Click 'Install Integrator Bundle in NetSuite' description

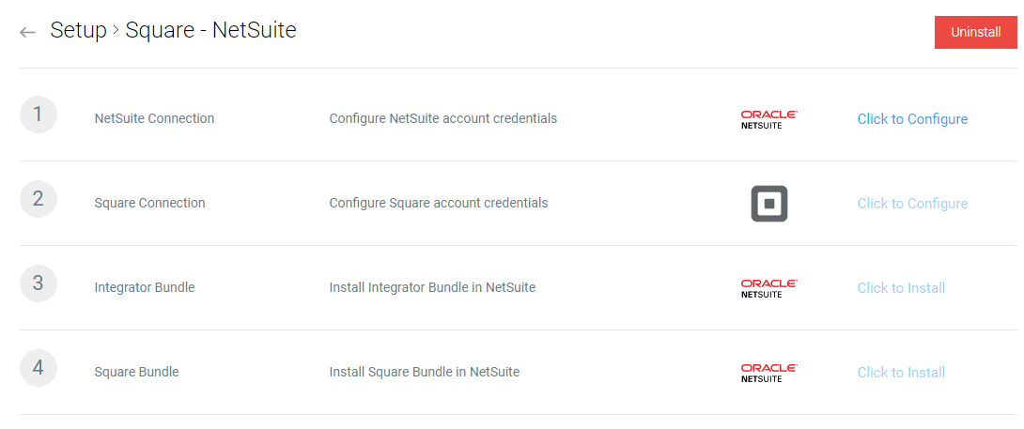coord(432,287)
